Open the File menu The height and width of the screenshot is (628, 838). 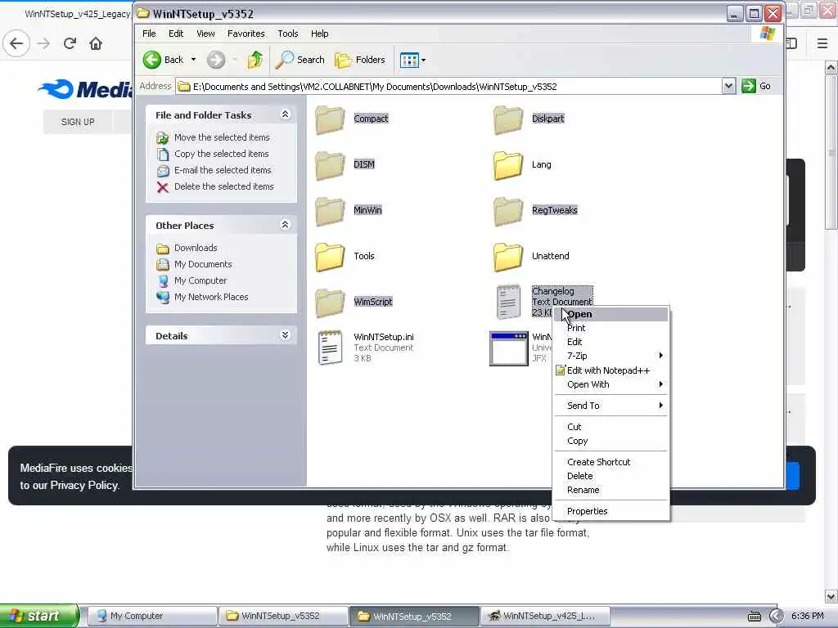149,34
